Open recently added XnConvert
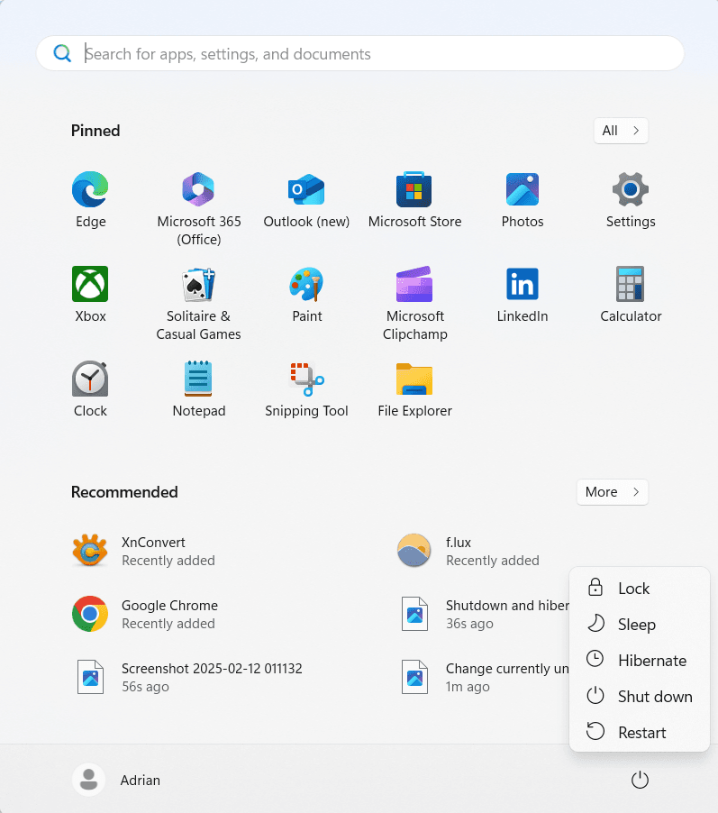Screen dimensions: 718x813 143,551
